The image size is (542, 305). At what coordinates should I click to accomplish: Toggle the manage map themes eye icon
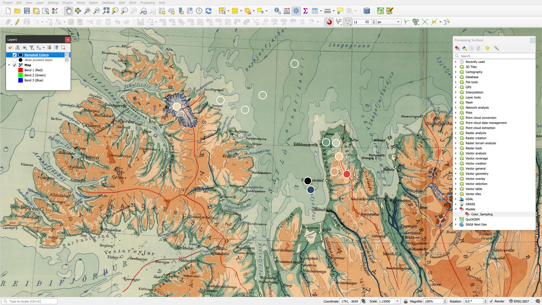25,48
